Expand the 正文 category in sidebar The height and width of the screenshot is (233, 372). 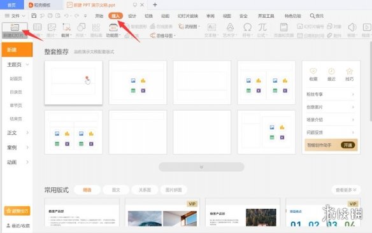pyautogui.click(x=27, y=133)
